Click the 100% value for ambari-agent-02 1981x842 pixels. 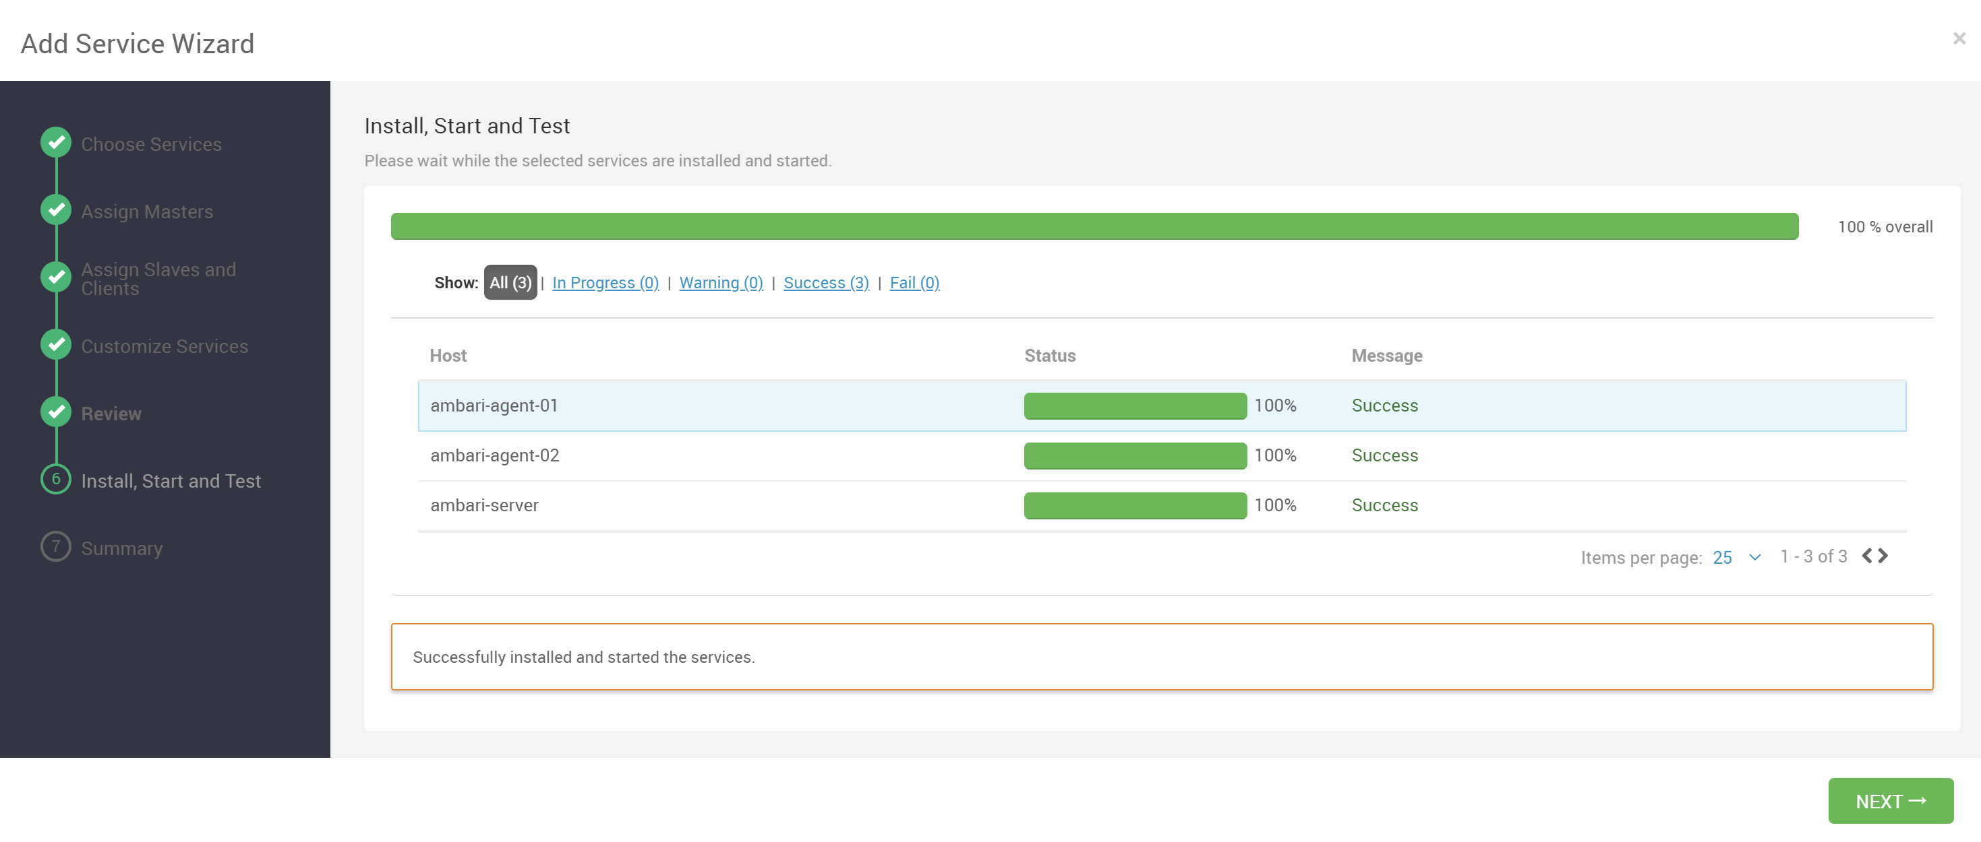coord(1275,455)
